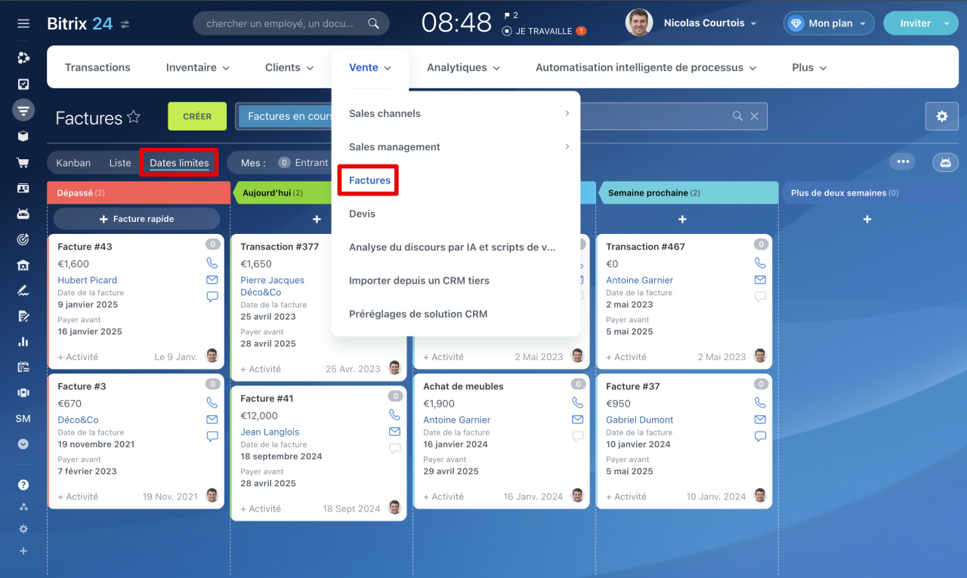Open the Nicolas Courtois user menu
The image size is (967, 578).
click(709, 23)
